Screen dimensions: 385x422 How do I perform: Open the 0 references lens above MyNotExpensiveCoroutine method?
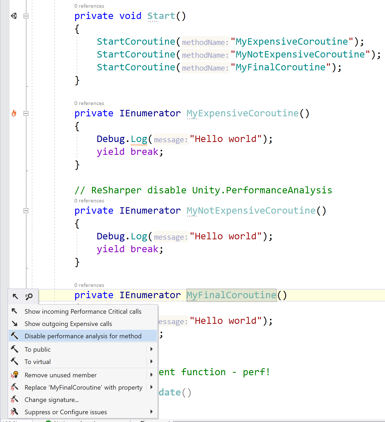[89, 201]
